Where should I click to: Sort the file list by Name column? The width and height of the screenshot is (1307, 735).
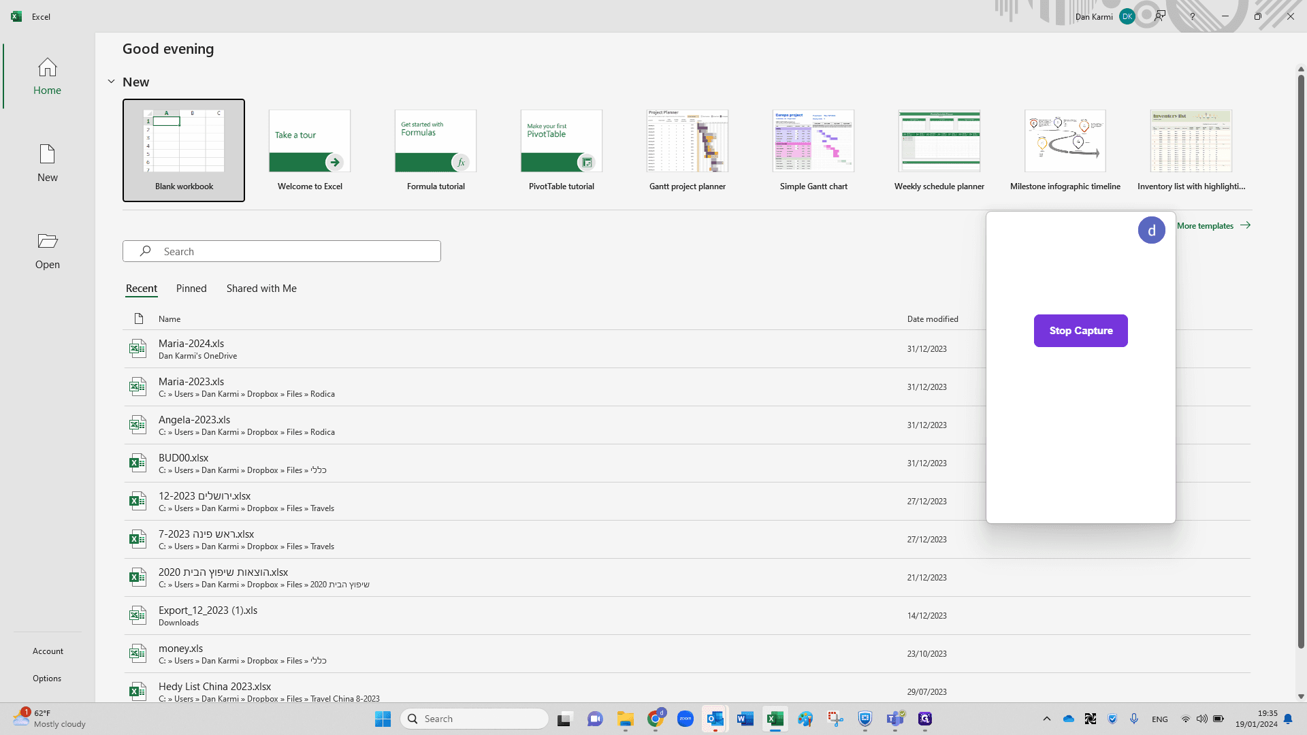coord(170,319)
